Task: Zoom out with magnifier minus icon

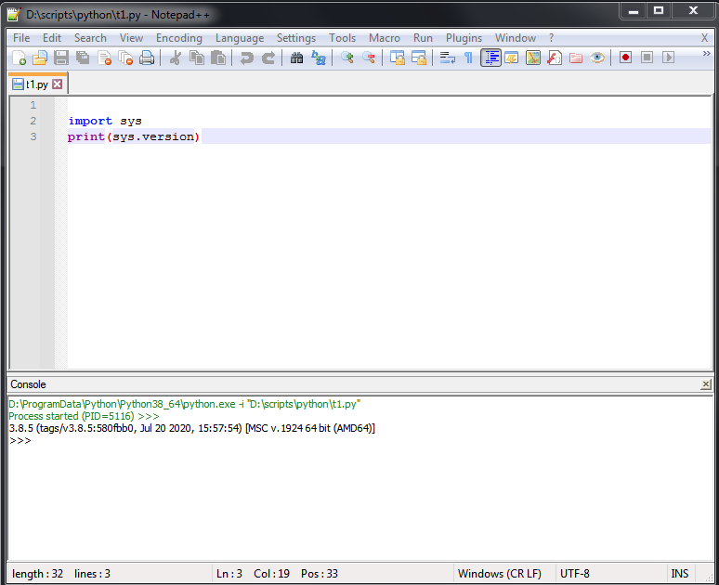Action: (368, 58)
